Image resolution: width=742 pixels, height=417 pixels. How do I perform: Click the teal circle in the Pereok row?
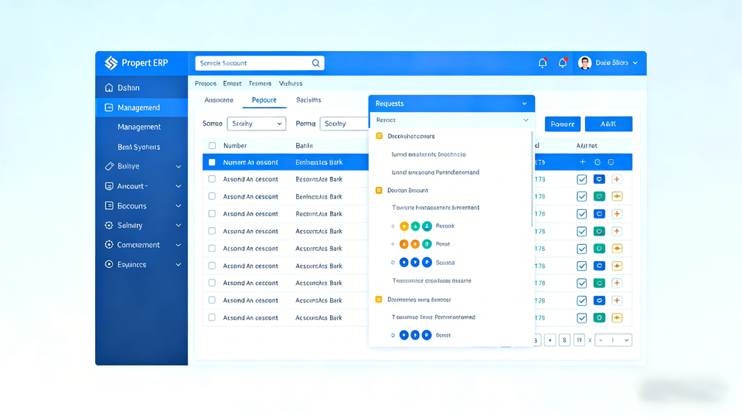(427, 226)
